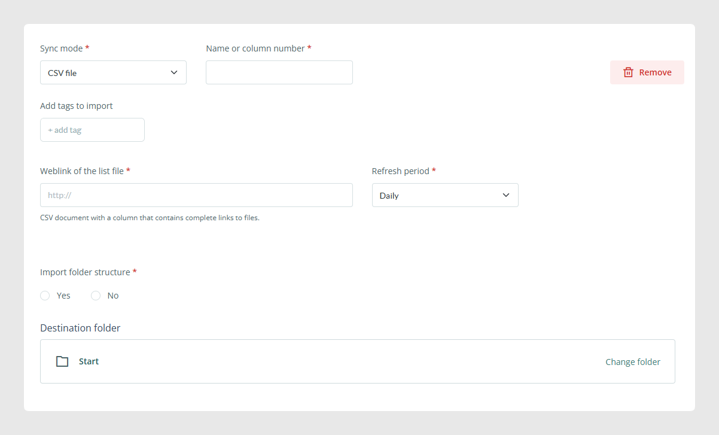Viewport: 719px width, 435px height.
Task: Select Yes for import folder structure
Action: pos(45,296)
